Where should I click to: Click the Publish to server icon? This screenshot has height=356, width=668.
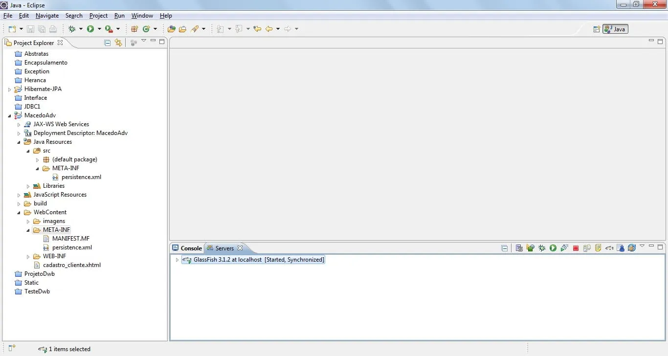(x=587, y=248)
